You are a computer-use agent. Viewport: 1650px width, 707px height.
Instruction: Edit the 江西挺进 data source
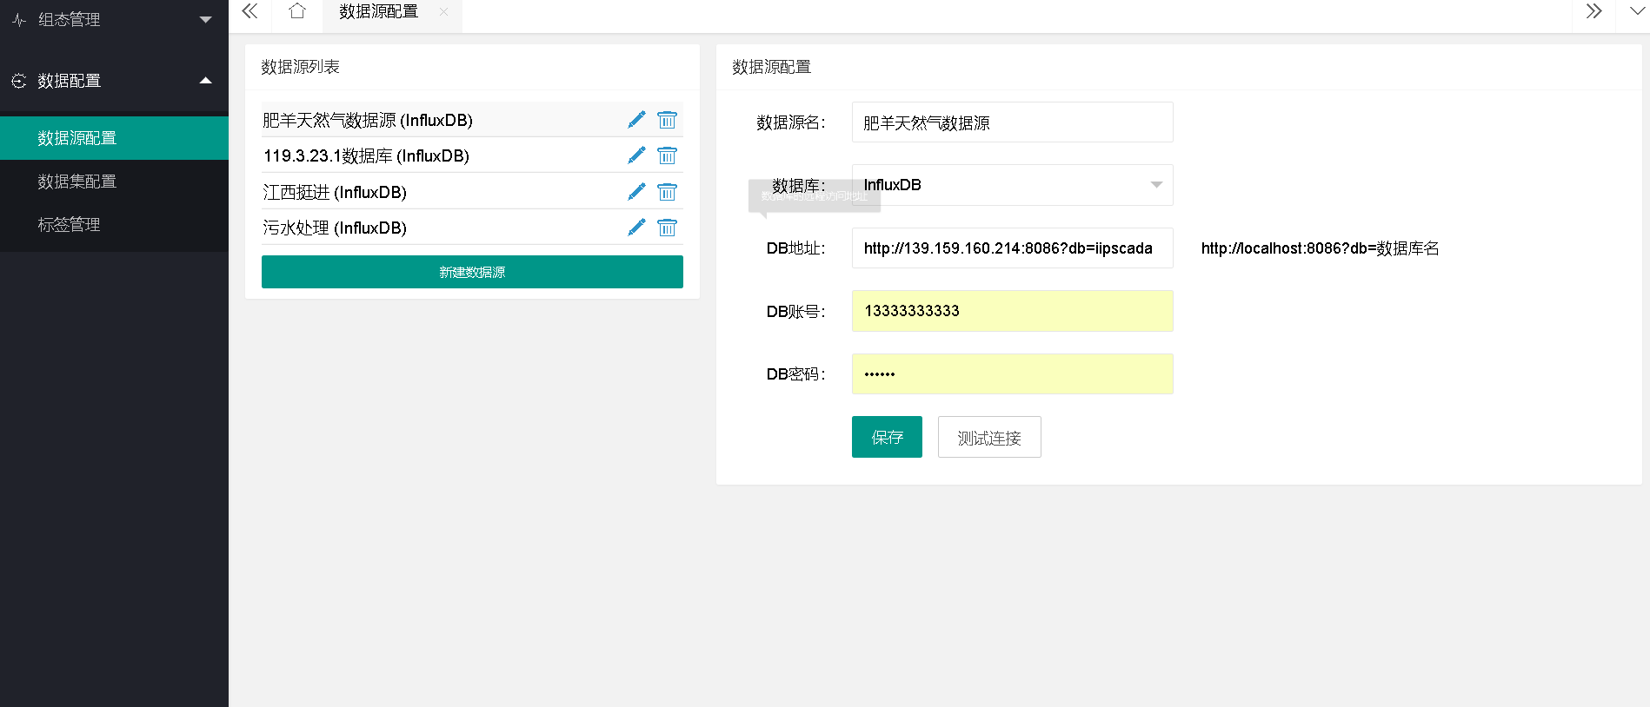636,192
